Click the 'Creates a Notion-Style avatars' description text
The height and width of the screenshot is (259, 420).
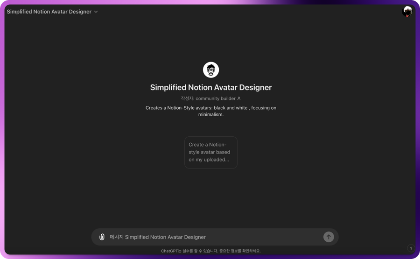(x=211, y=111)
